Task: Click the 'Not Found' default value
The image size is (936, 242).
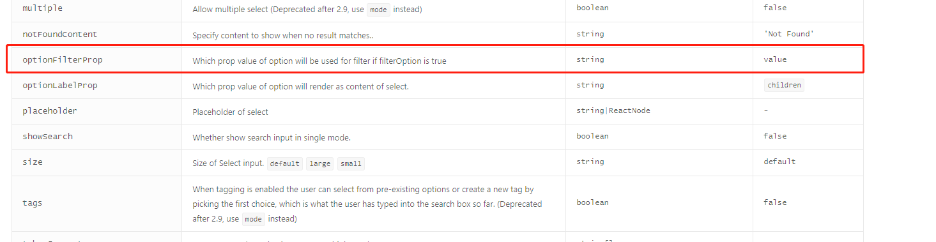Action: (789, 34)
